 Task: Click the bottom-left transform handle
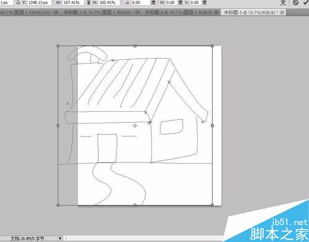click(x=58, y=205)
